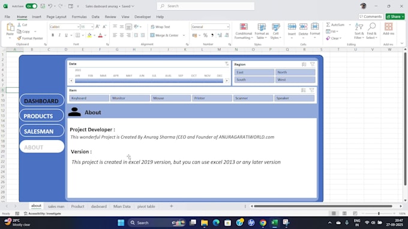The image size is (408, 229).
Task: Open Sort & Filter menu
Action: click(359, 31)
